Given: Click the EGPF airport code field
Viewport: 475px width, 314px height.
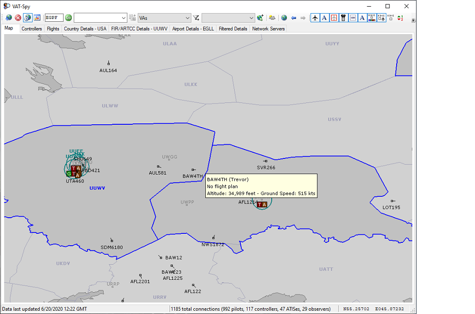Looking at the screenshot, I should (x=54, y=18).
